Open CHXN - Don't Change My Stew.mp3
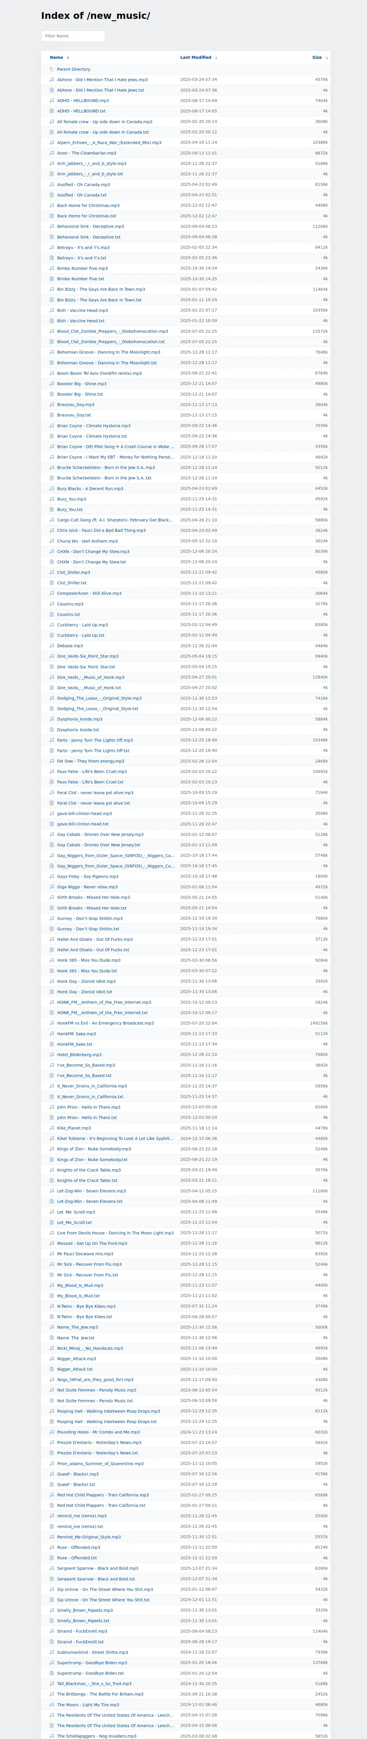This screenshot has width=367, height=1739. tap(93, 552)
